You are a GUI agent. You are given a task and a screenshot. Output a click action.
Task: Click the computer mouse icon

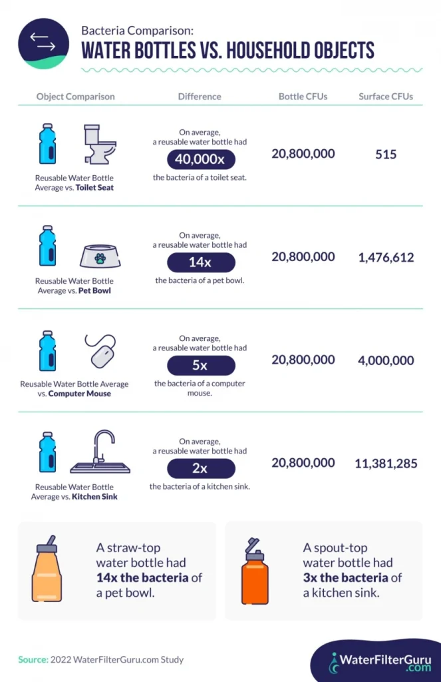(100, 350)
